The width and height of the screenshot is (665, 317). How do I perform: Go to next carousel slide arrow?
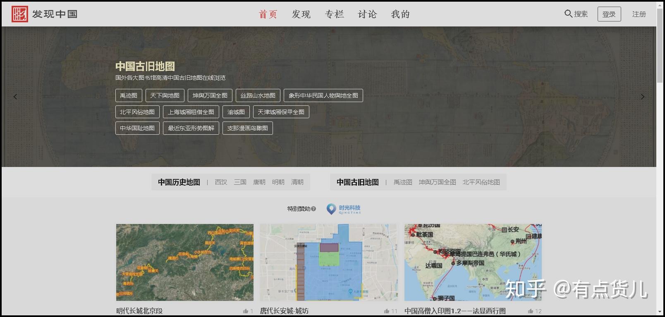(x=643, y=97)
